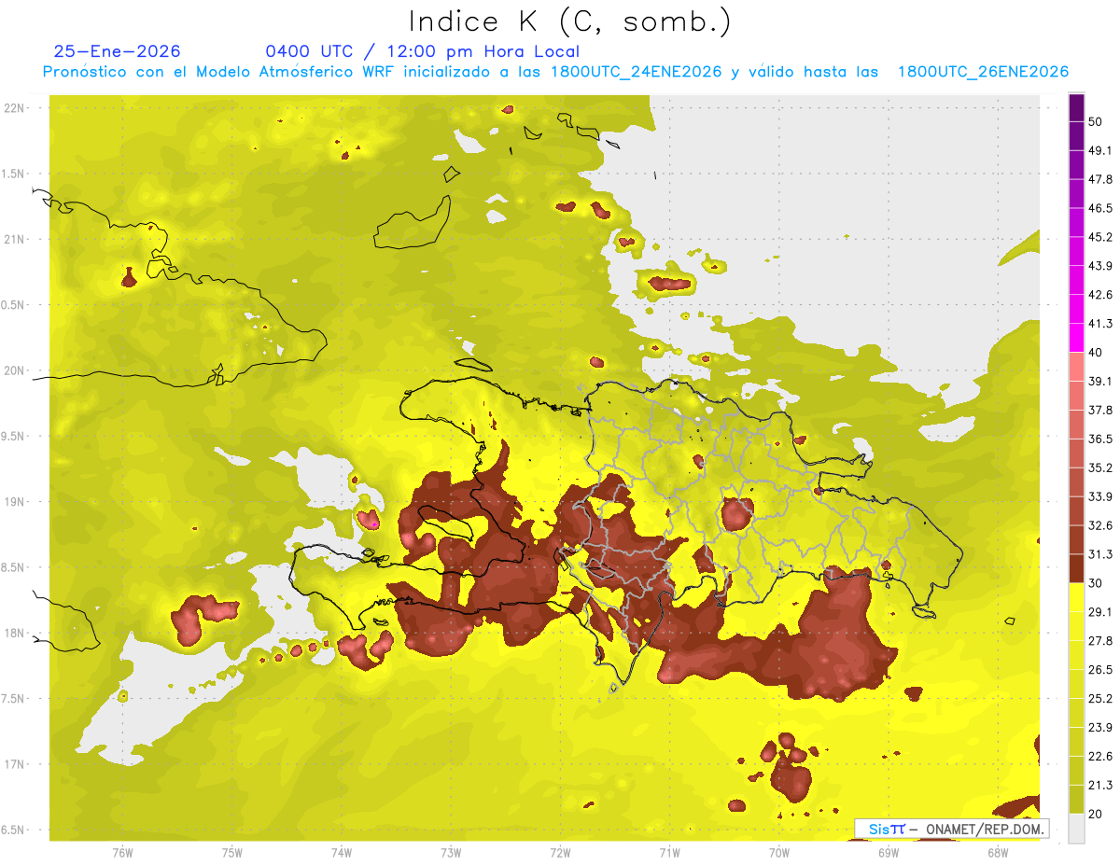
Task: Click the longitude label "75W"
Action: tap(232, 852)
